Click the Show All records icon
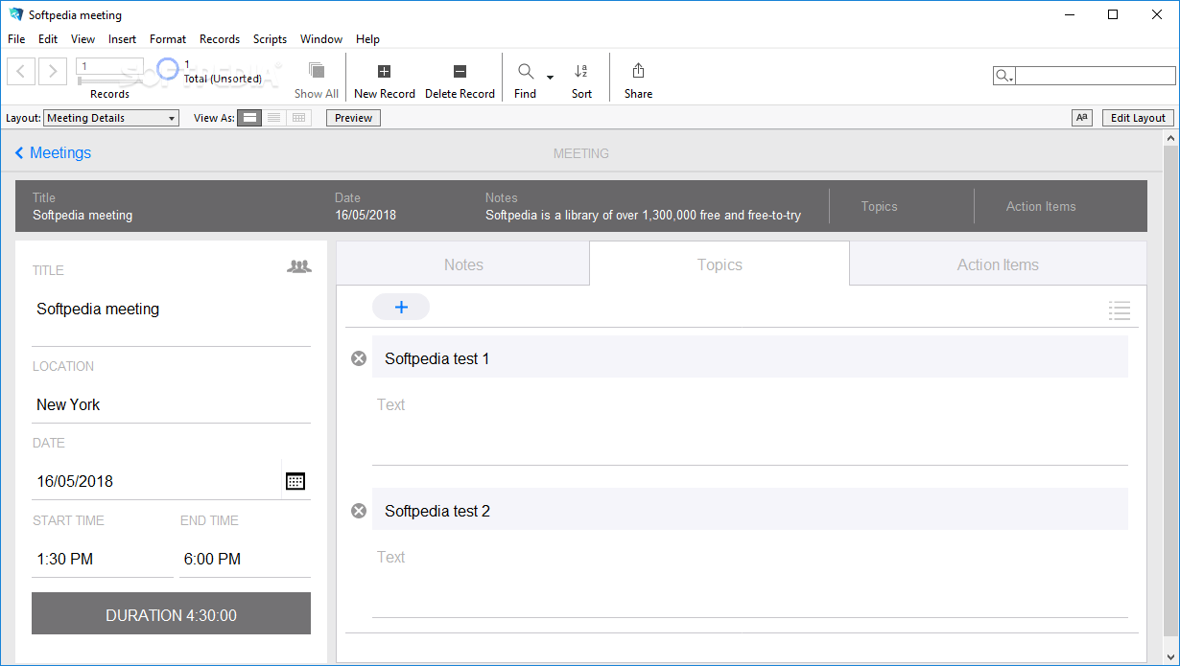This screenshot has height=666, width=1180. (317, 71)
